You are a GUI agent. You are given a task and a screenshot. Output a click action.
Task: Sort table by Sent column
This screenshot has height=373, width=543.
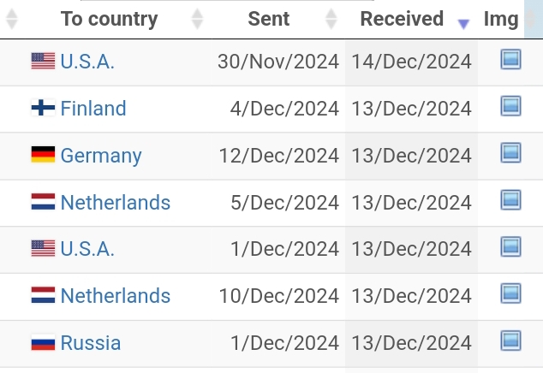(x=269, y=19)
